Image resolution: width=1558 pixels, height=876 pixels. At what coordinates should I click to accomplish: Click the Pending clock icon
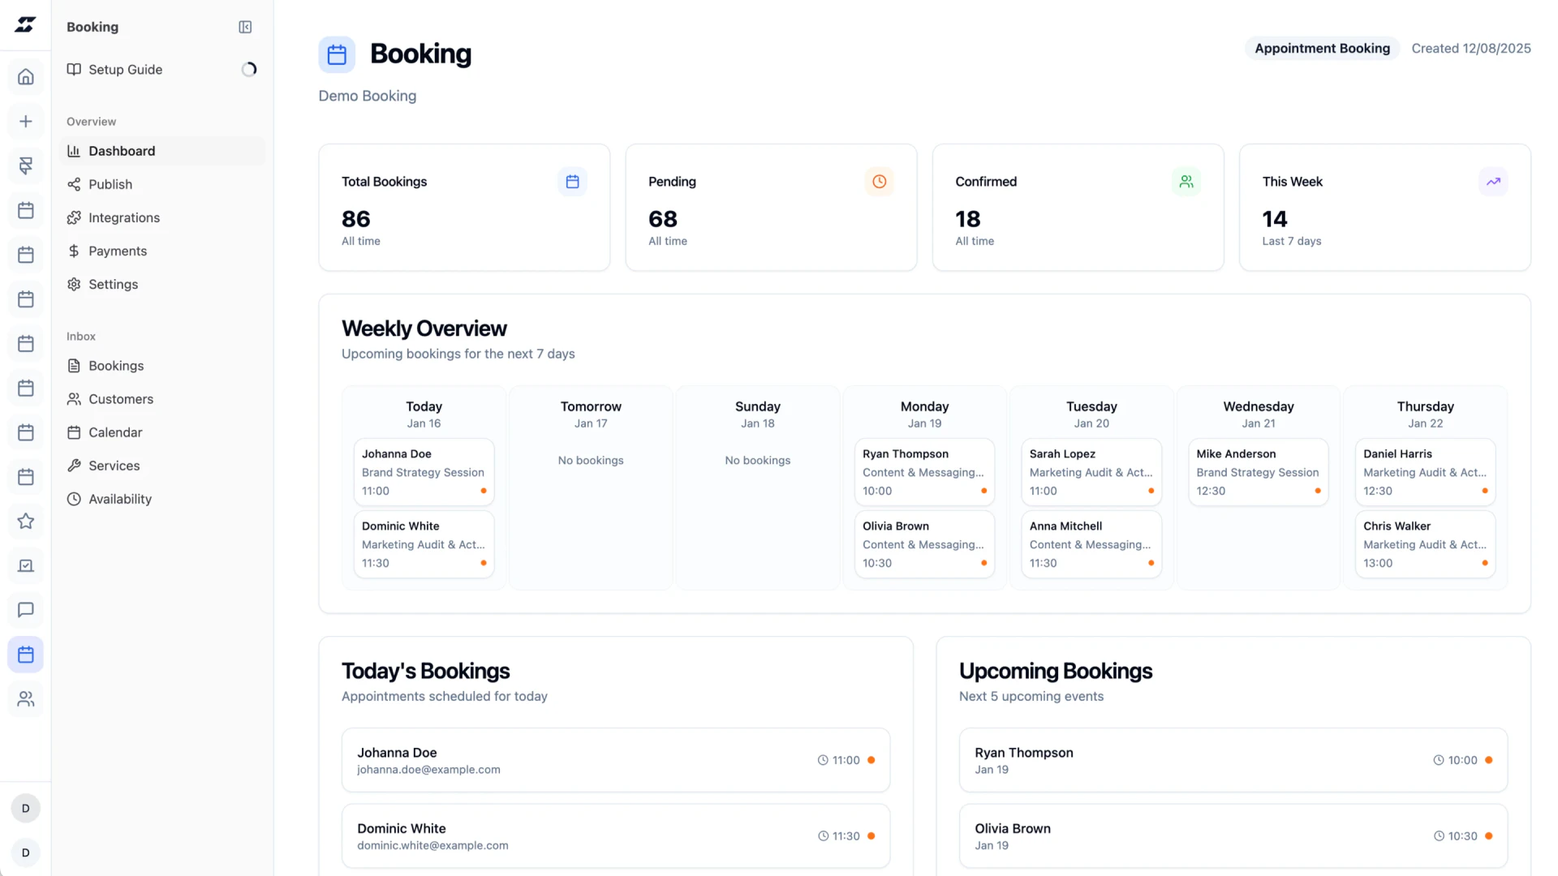(x=879, y=182)
